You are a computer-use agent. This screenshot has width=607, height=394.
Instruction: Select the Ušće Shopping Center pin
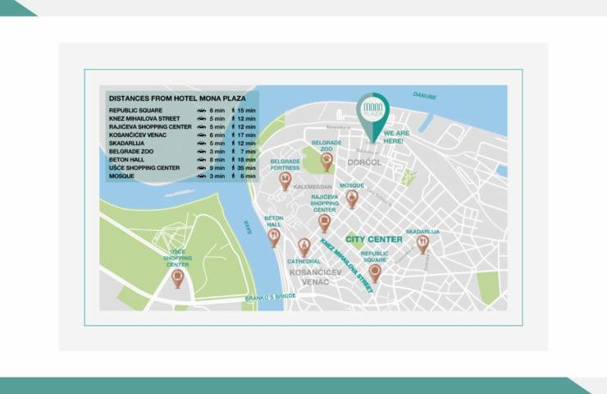[x=178, y=278]
